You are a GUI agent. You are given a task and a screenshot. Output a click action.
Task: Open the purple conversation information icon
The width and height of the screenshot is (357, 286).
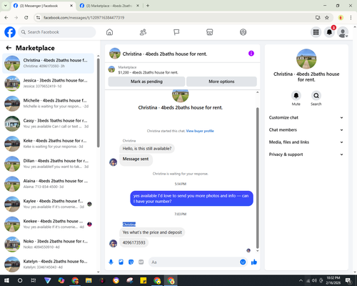coord(251,54)
